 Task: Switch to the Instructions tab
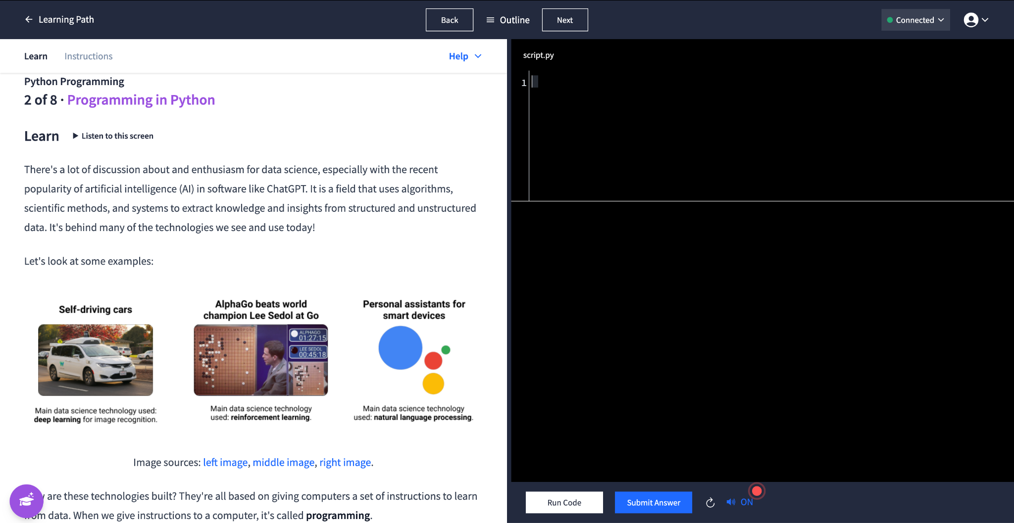point(88,56)
